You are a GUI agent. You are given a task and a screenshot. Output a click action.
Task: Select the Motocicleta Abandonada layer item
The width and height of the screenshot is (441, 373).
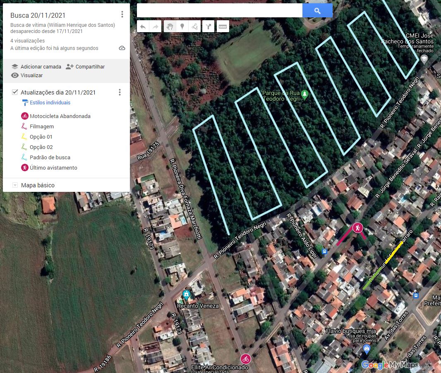(60, 116)
